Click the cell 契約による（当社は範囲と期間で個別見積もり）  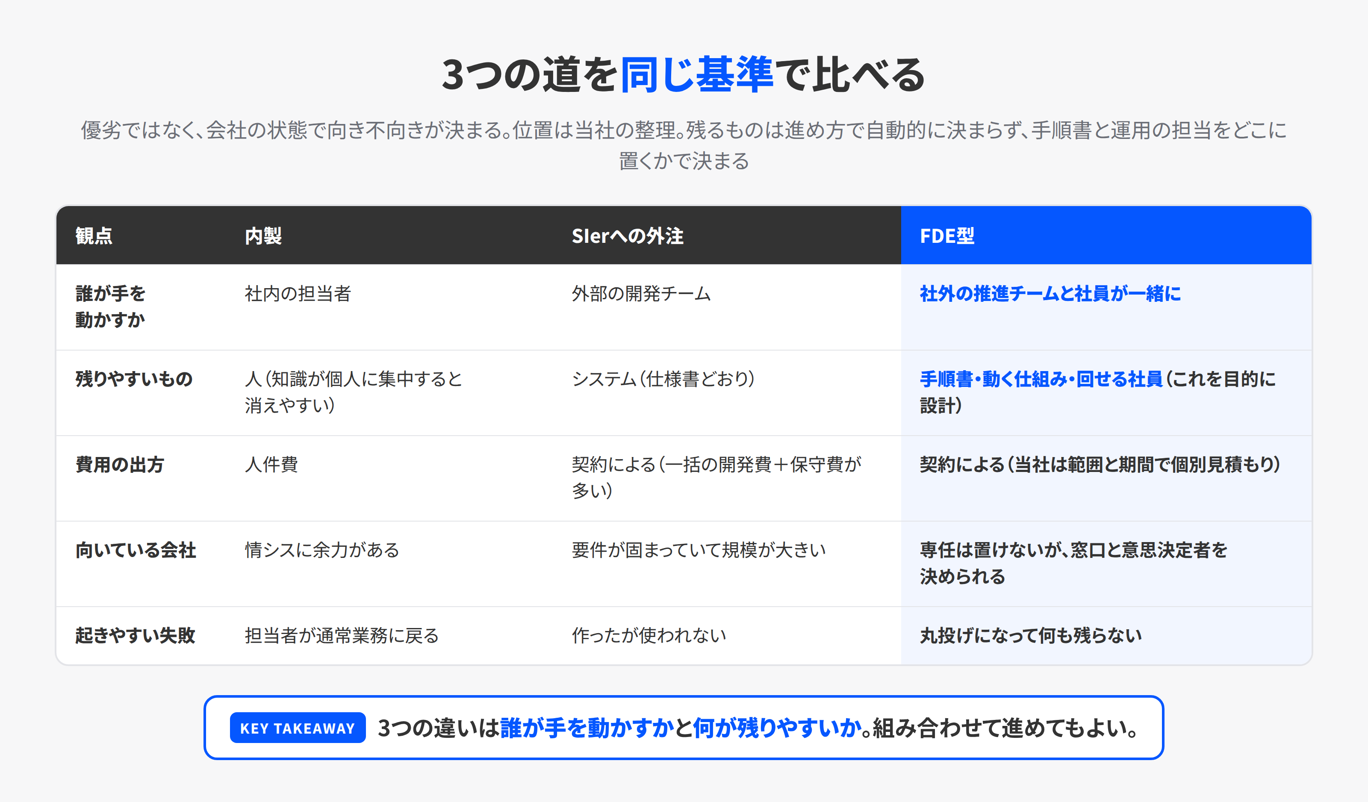1100,464
